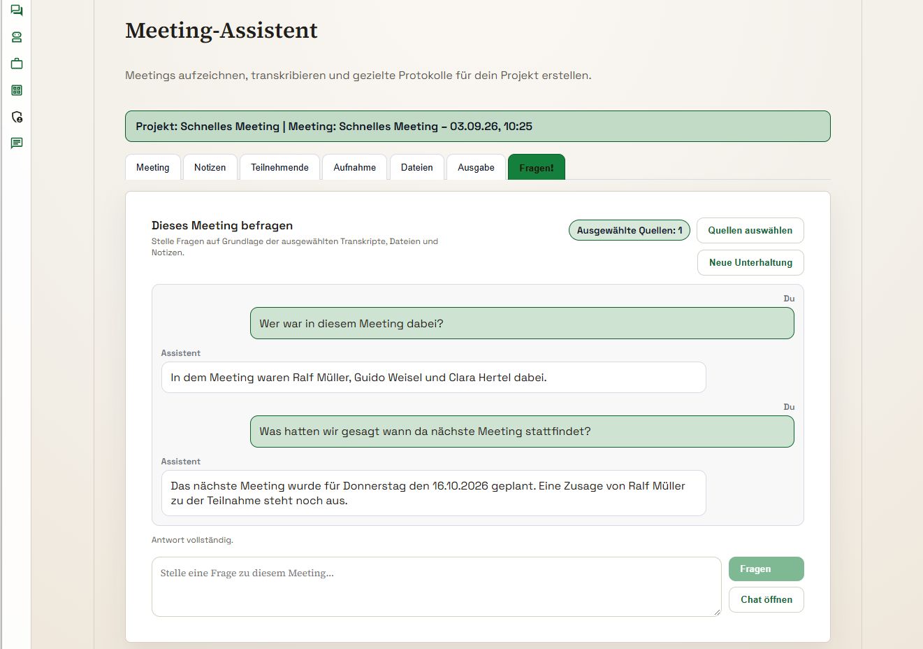Open the message note sidebar icon
This screenshot has width=923, height=649.
(x=17, y=143)
